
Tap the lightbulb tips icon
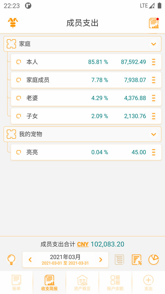[x=11, y=260]
